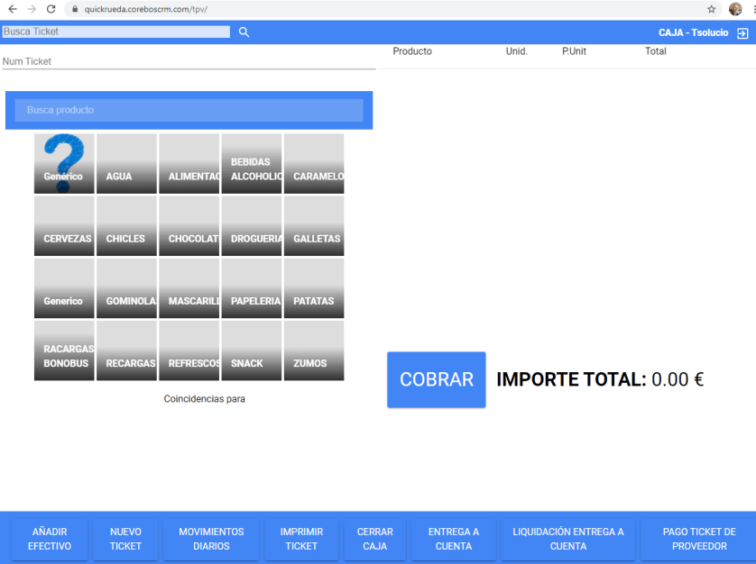Focus the Busca producto search field
Viewport: 756px width, 564px height.
tap(189, 110)
